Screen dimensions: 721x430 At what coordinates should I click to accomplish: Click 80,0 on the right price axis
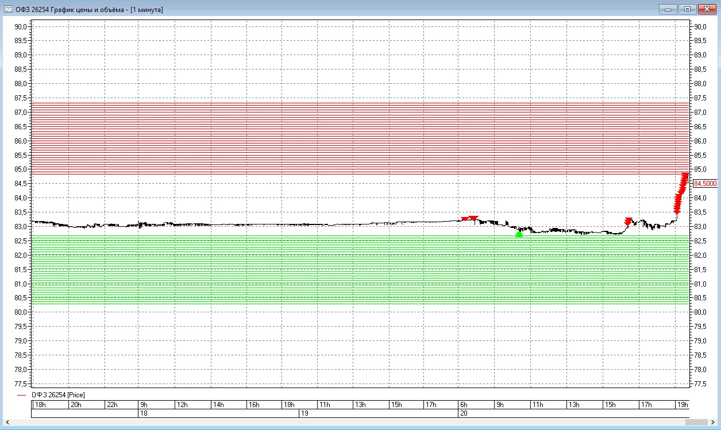(700, 312)
